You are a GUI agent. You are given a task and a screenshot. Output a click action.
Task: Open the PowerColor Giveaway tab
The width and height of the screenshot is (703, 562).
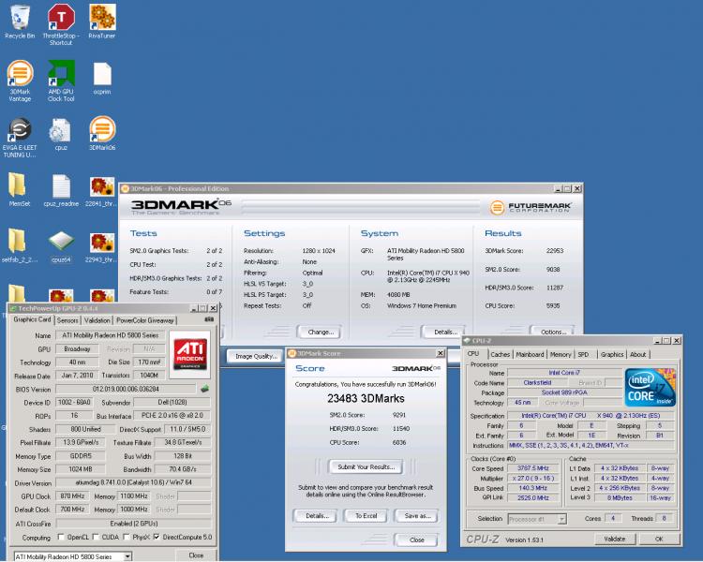click(144, 320)
